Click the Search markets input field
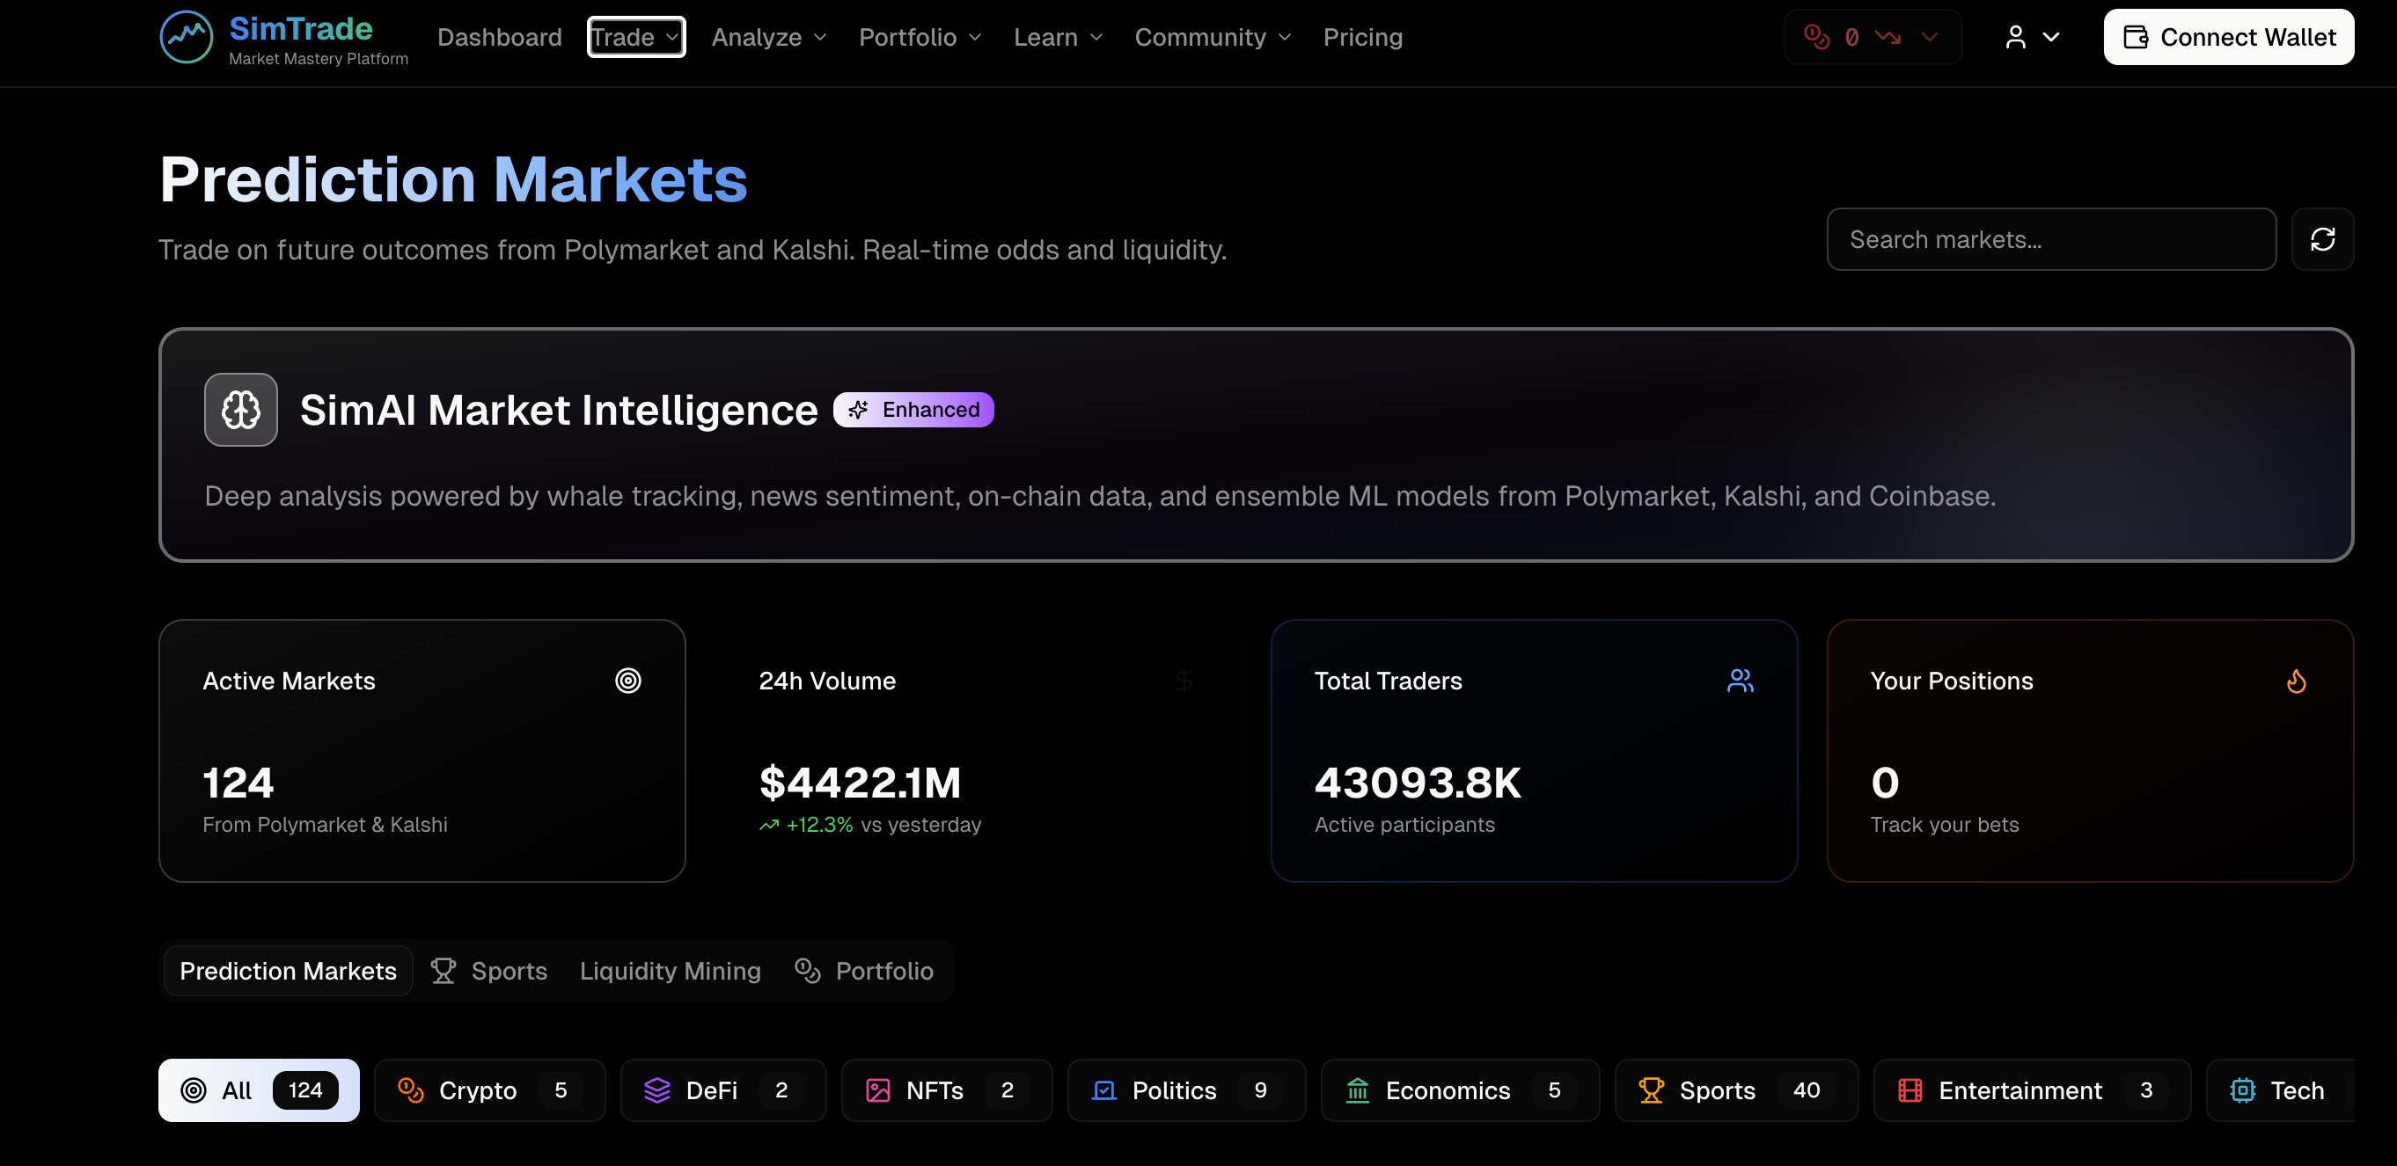This screenshot has width=2397, height=1166. click(2051, 240)
